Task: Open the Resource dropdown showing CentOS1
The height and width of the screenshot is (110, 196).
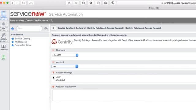Action: tap(65, 55)
